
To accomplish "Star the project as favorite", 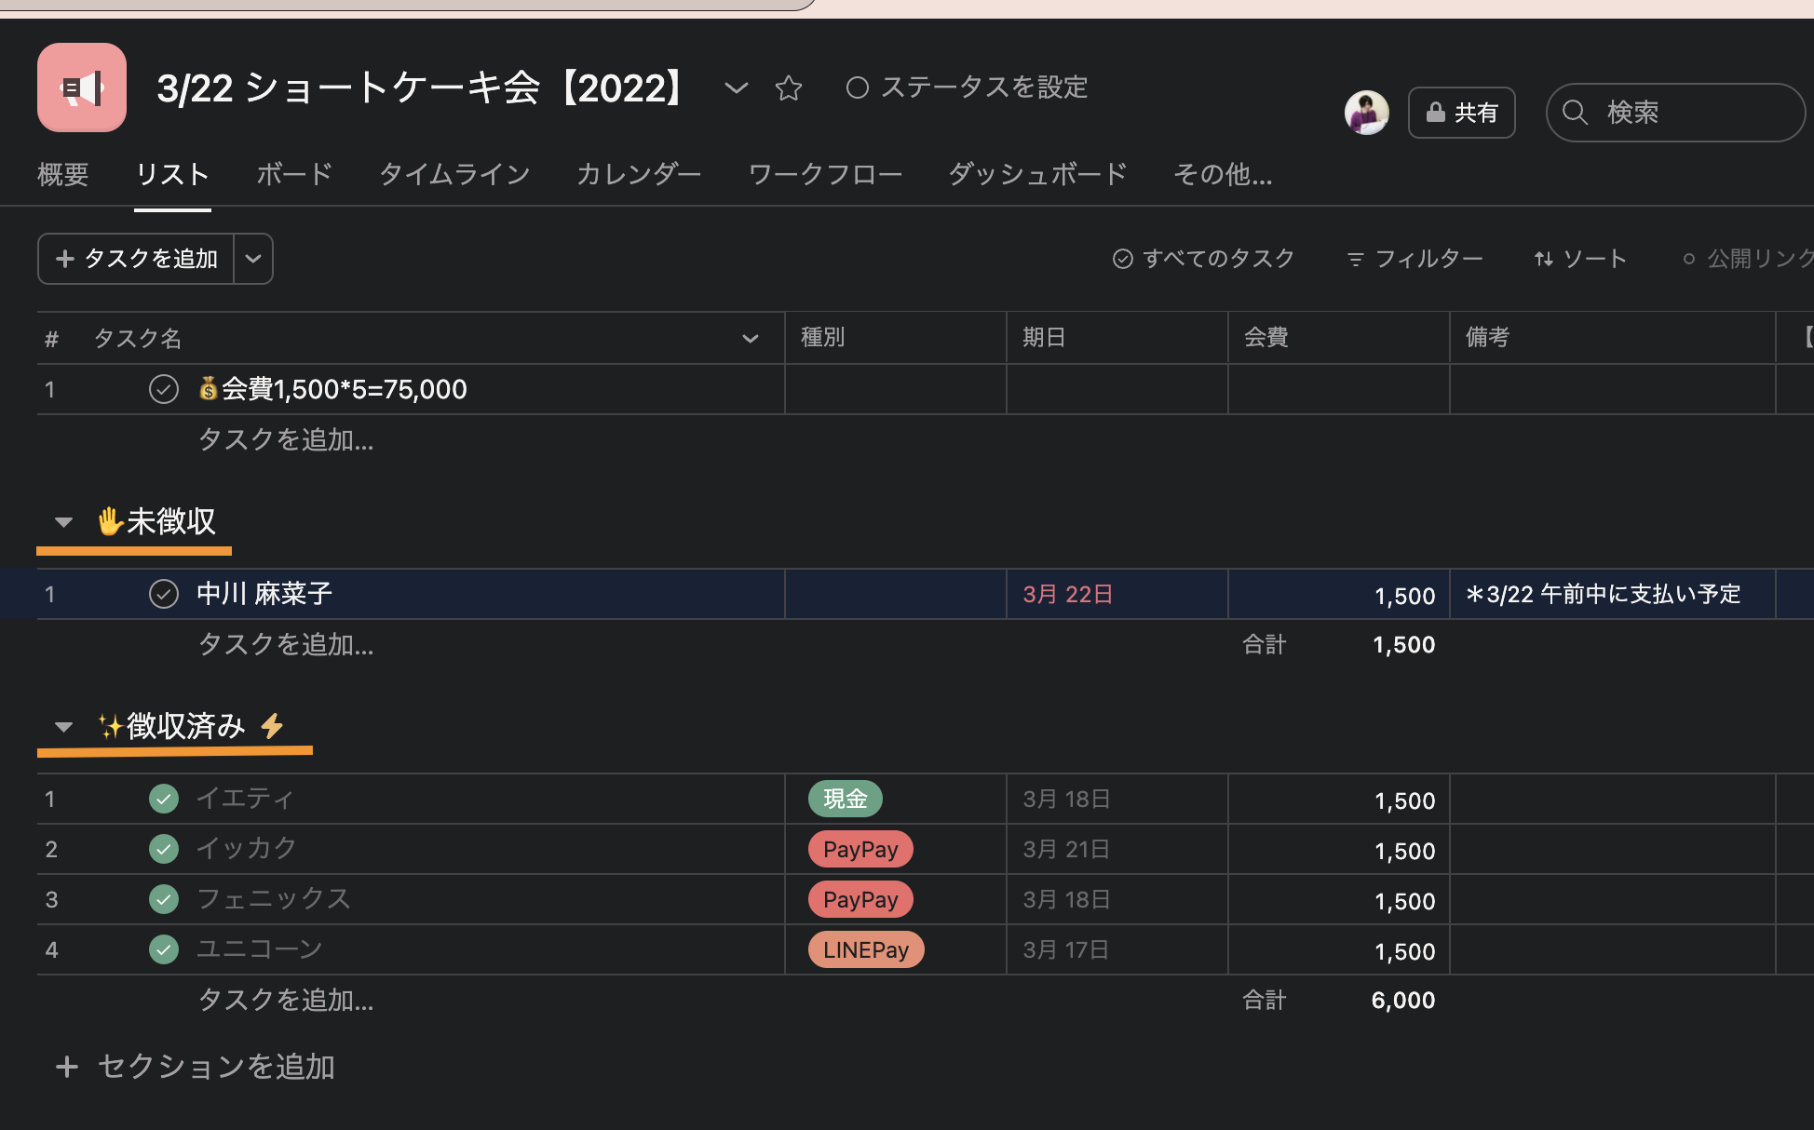I will (788, 88).
